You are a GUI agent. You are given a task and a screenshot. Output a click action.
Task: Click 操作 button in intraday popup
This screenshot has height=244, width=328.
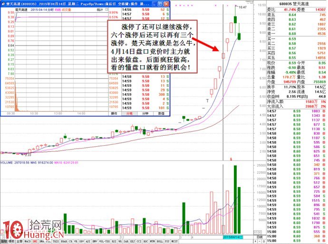click(114, 113)
